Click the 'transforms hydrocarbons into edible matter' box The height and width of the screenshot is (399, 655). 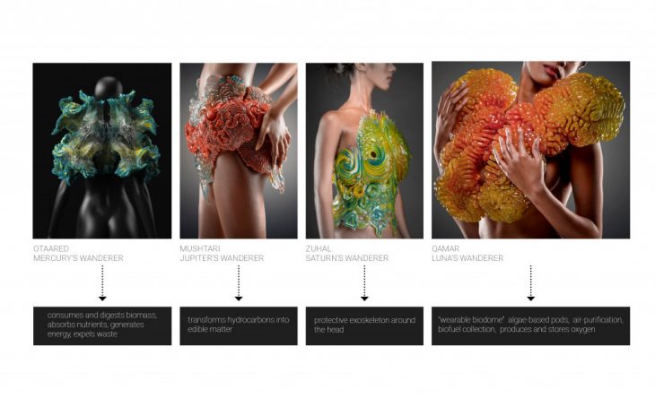[239, 326]
